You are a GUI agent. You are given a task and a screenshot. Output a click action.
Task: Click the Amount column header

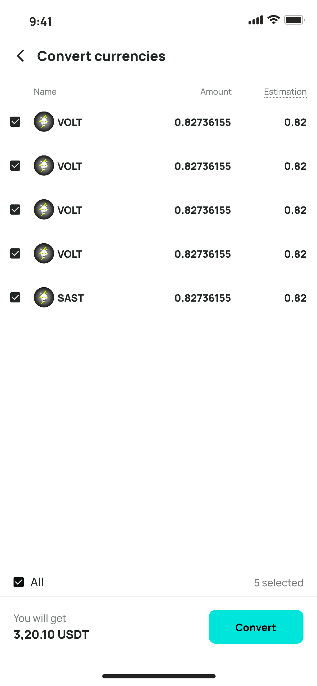click(x=216, y=92)
